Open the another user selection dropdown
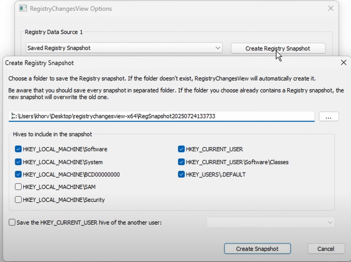The image size is (351, 262). [x=271, y=223]
